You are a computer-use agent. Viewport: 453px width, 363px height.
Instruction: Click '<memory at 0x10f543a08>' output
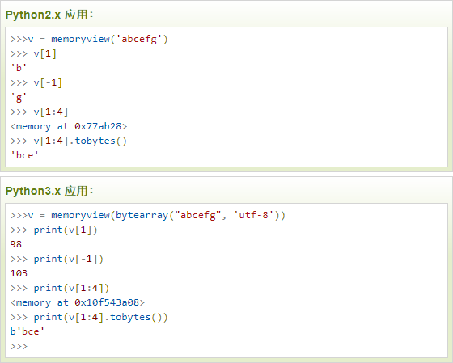pos(78,302)
